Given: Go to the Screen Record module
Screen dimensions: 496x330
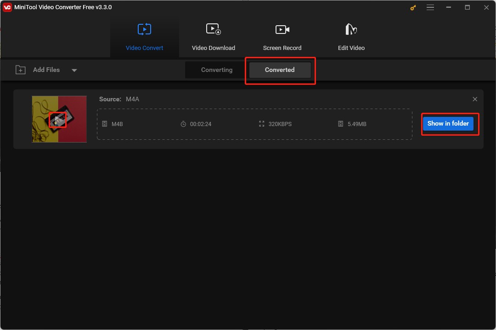Looking at the screenshot, I should pos(282,38).
